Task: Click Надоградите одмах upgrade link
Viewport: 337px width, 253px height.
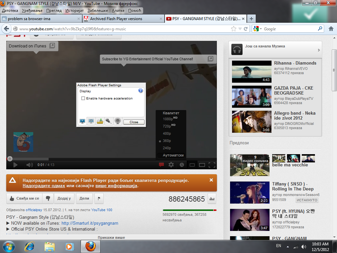Action: pyautogui.click(x=44, y=186)
